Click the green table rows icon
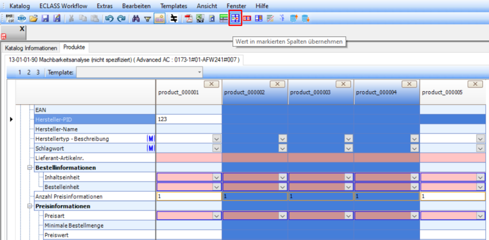This screenshot has height=240, width=489. 223,18
